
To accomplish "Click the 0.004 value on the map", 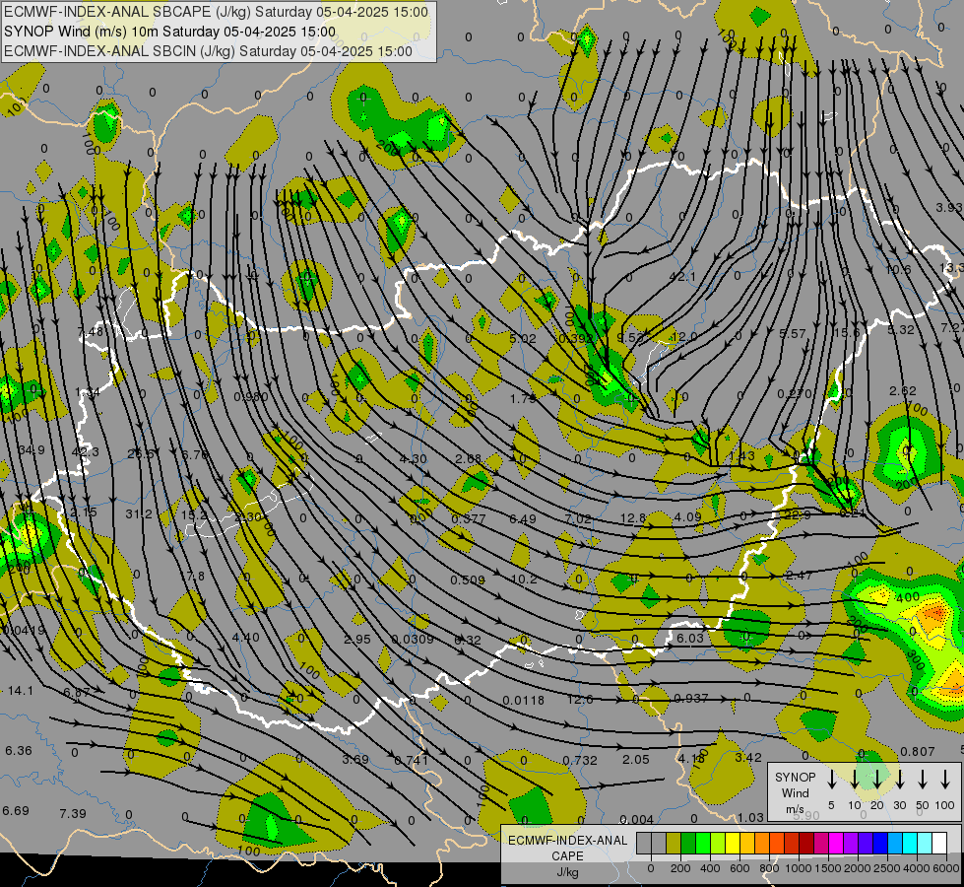I will [x=636, y=819].
